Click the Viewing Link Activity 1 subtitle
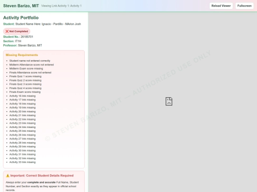Image resolution: width=257 pixels, height=192 pixels. pyautogui.click(x=61, y=6)
